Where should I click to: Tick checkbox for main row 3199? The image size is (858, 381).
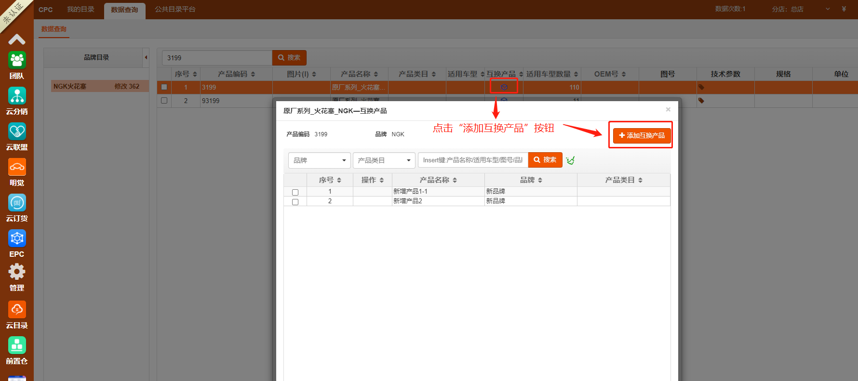(x=164, y=87)
